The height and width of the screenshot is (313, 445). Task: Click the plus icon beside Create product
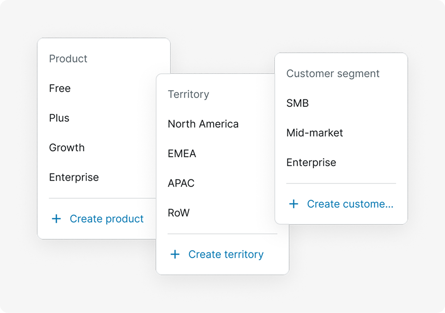pos(56,219)
